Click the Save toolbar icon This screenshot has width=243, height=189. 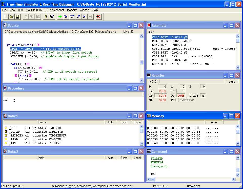(x=17, y=17)
